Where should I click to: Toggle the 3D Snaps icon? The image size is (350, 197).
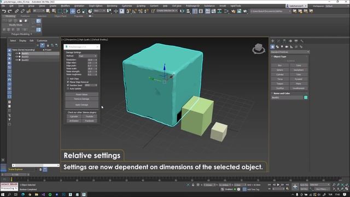(129, 11)
